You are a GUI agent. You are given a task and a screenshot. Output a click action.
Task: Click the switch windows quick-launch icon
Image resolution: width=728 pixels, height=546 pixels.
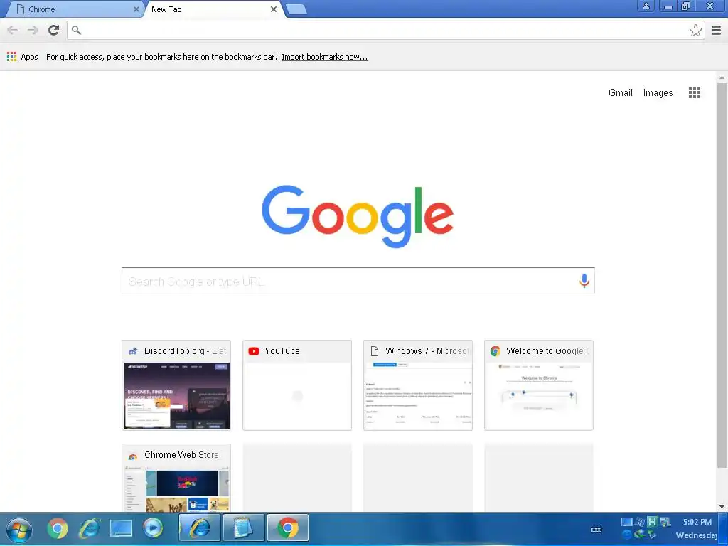pos(121,528)
